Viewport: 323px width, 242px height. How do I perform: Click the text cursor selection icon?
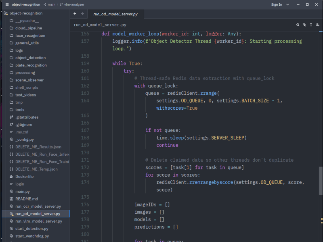(x=311, y=25)
